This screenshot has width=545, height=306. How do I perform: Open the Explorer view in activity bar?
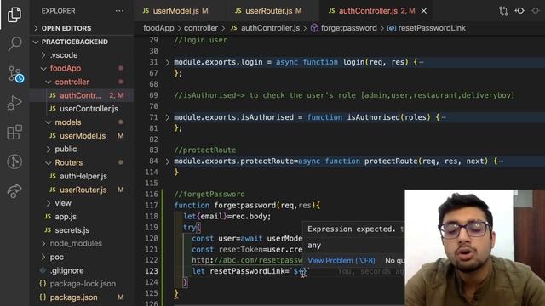point(14,14)
